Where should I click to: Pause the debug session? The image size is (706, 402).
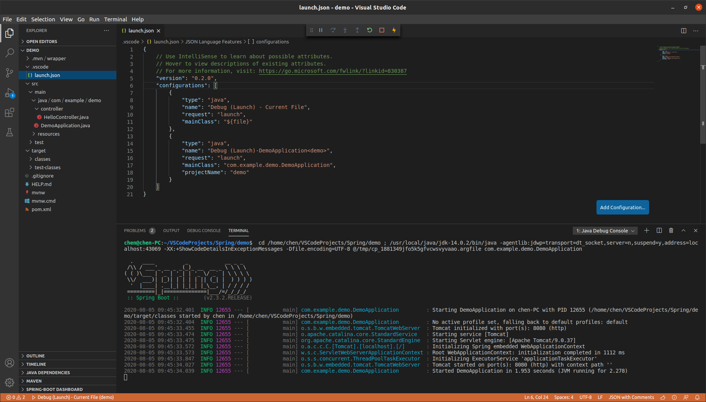coord(321,30)
